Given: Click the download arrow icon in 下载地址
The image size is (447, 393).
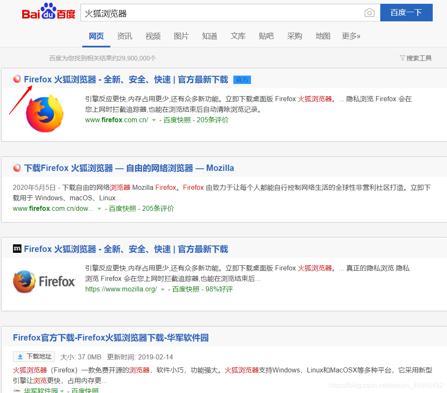Looking at the screenshot, I should coord(20,356).
